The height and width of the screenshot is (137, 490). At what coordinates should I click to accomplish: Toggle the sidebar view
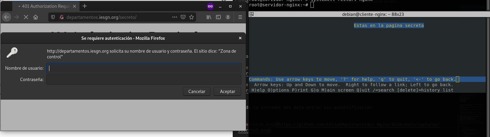218,17
